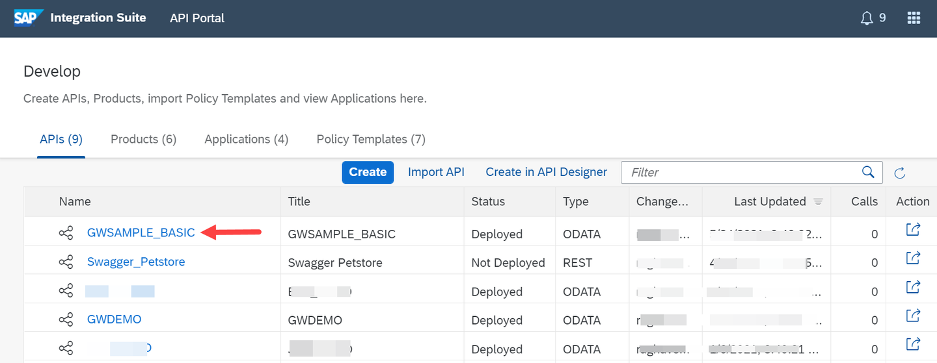Open action icon for Swagger Petstore row

(913, 258)
